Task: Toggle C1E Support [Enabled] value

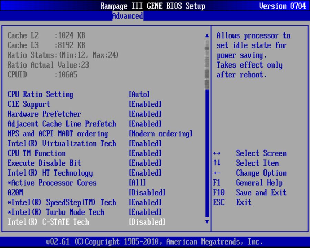Action: click(x=145, y=104)
